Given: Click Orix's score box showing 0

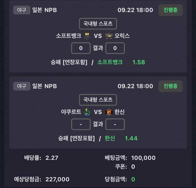Looking at the screenshot, I should tap(115, 48).
